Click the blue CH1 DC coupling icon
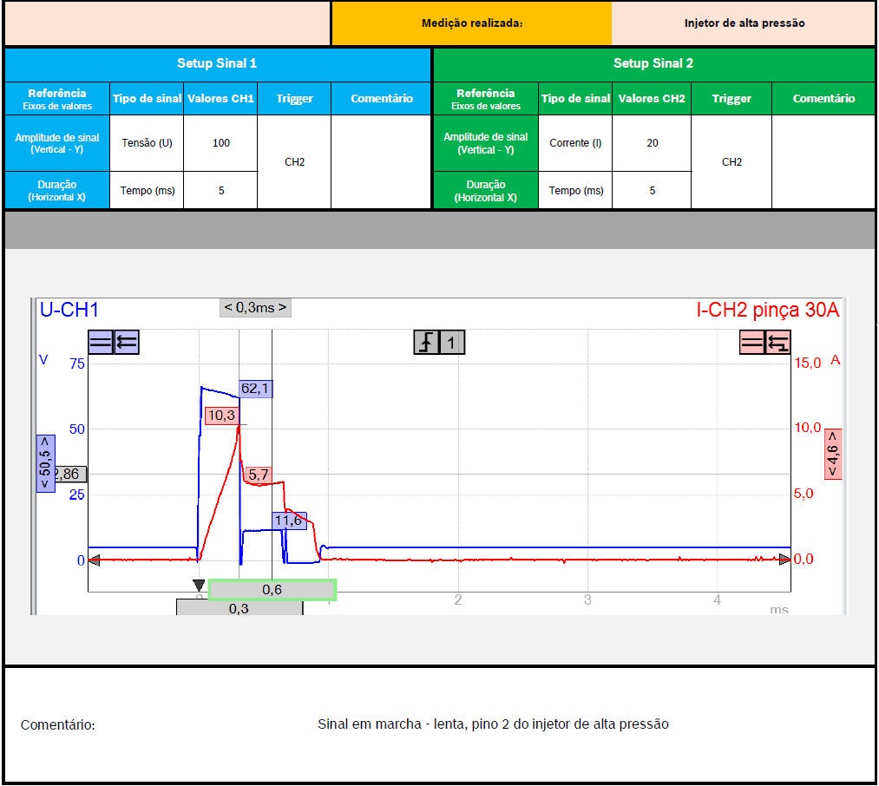Screen dimensions: 879x786 coord(101,343)
